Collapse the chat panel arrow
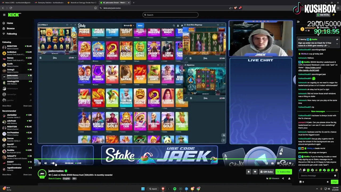This screenshot has width=341, height=192. point(298,22)
